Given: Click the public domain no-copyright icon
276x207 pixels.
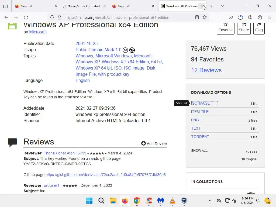Looking at the screenshot, I should tap(132, 50).
